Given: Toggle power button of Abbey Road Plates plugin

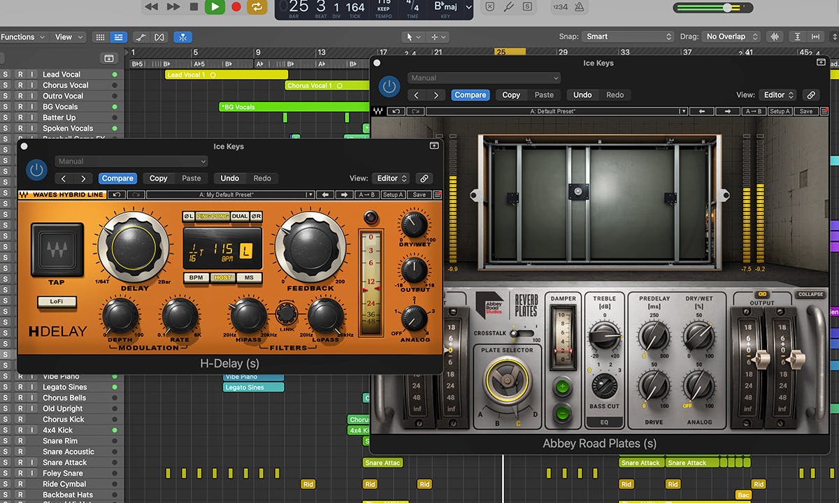Looking at the screenshot, I should coord(389,87).
